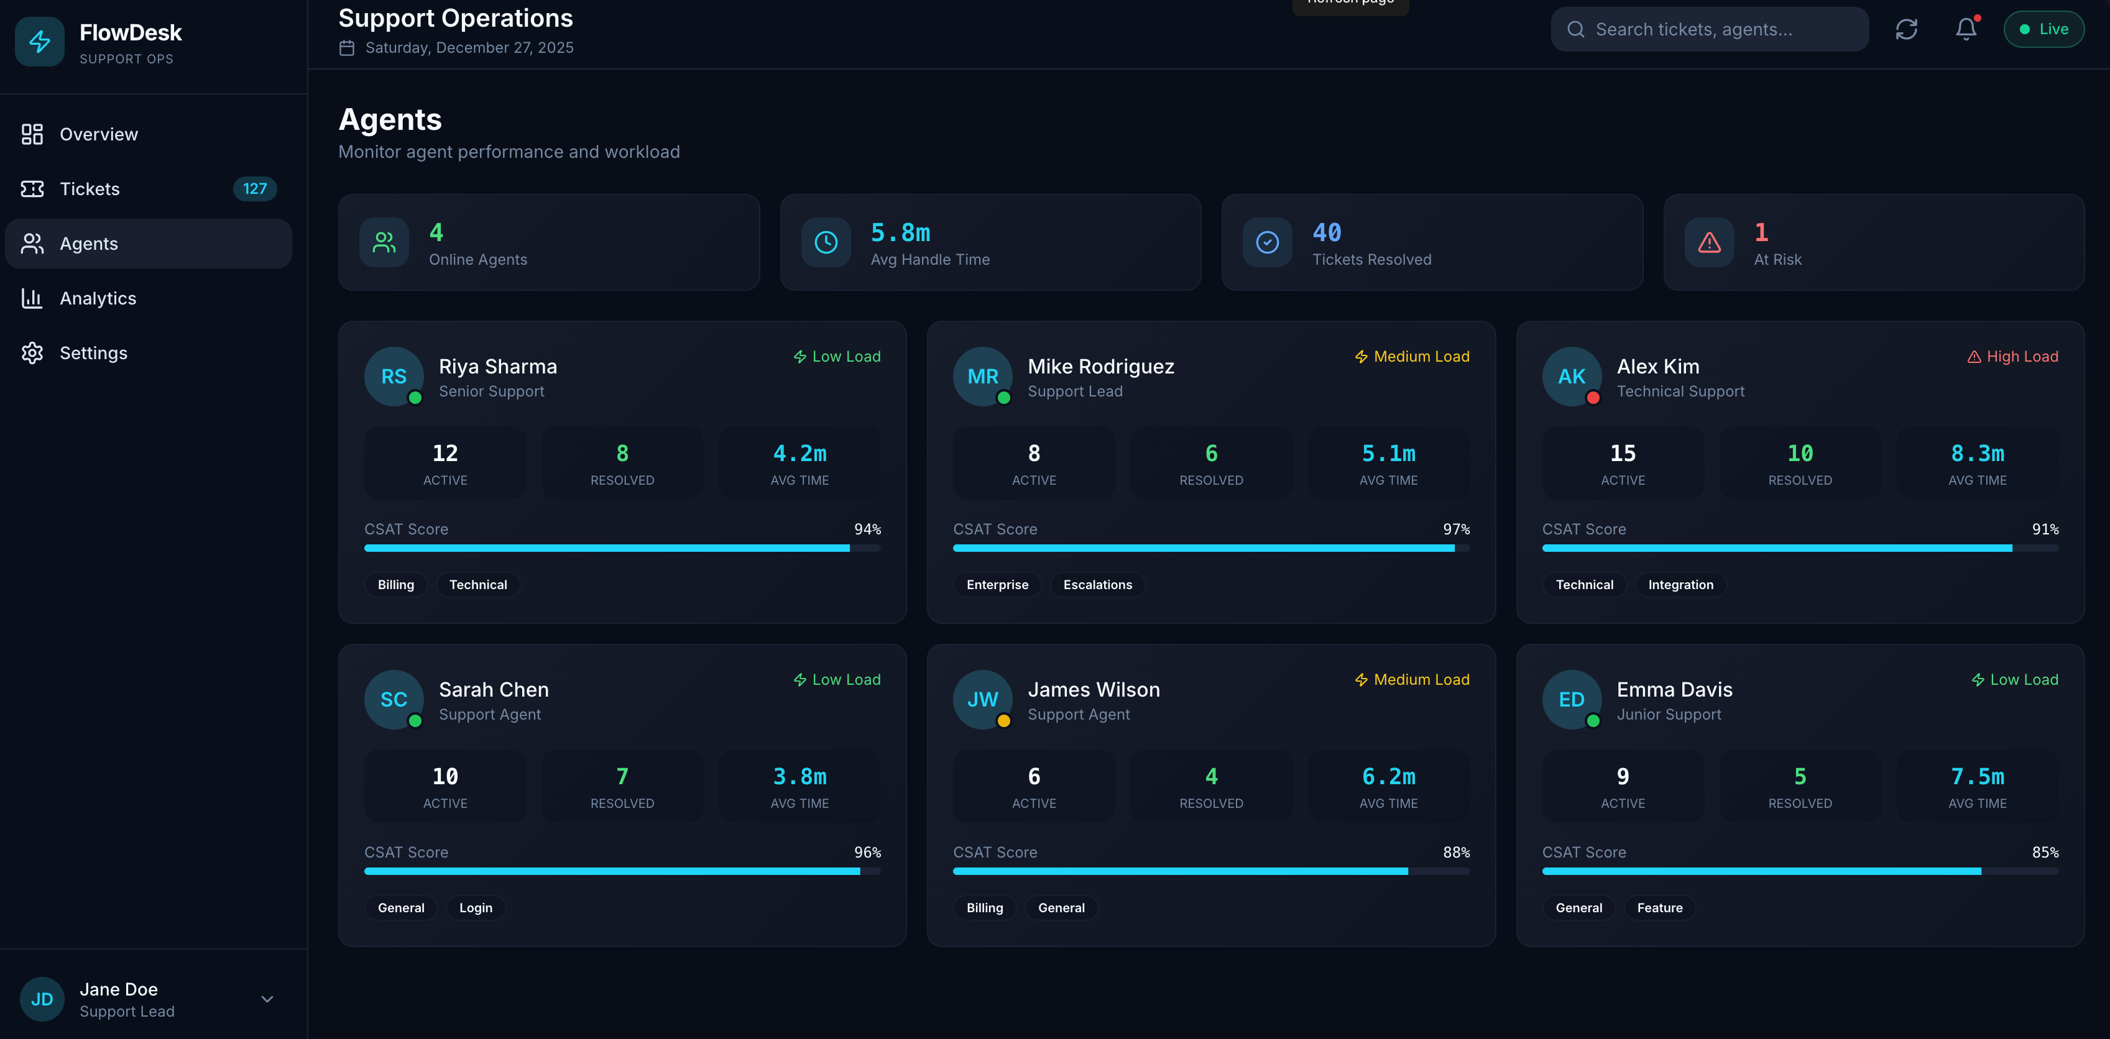Click the Feature tag on Emma Davis's card

[1659, 908]
